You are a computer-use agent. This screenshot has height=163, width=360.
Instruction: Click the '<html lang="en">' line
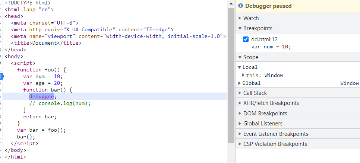click(x=29, y=10)
